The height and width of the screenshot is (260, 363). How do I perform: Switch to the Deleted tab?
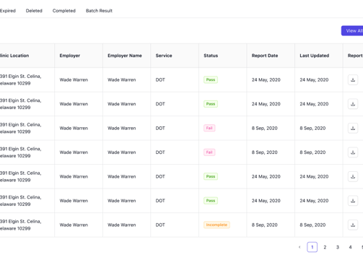[34, 11]
